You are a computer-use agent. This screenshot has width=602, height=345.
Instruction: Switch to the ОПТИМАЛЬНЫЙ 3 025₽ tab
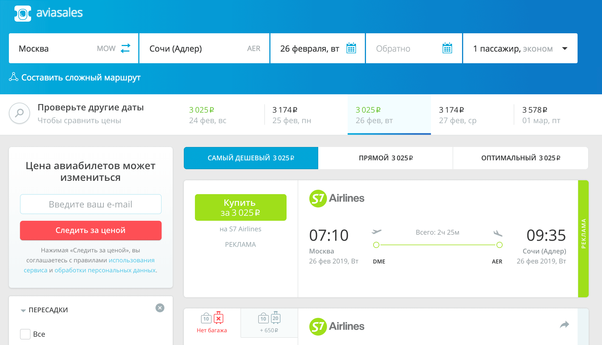521,158
